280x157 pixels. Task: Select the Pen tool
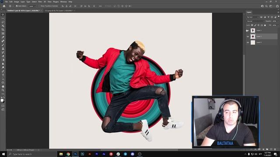3,71
